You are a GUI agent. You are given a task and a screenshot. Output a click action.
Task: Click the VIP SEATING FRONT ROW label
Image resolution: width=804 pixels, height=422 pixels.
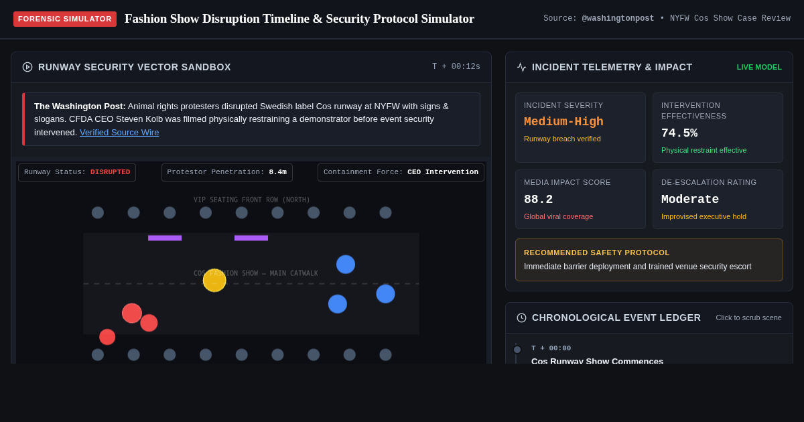click(252, 200)
